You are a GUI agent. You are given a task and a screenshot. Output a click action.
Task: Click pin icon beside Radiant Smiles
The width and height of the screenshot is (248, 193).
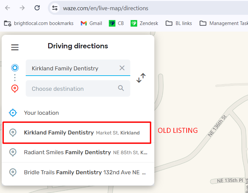coord(13,153)
